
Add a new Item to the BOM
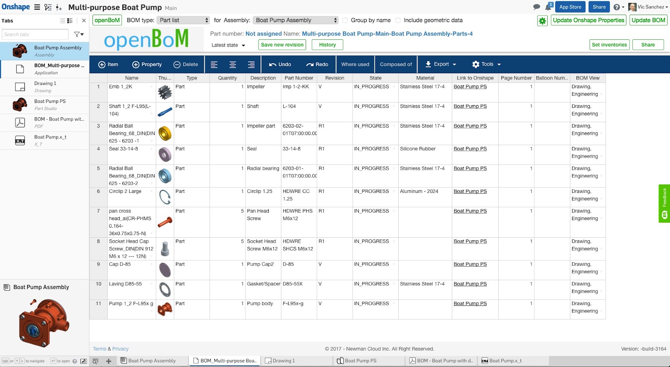tap(108, 64)
